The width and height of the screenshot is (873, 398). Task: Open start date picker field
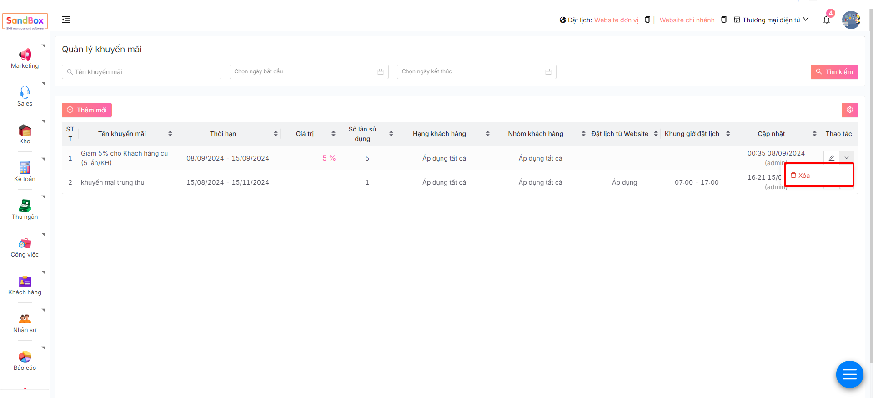point(309,72)
